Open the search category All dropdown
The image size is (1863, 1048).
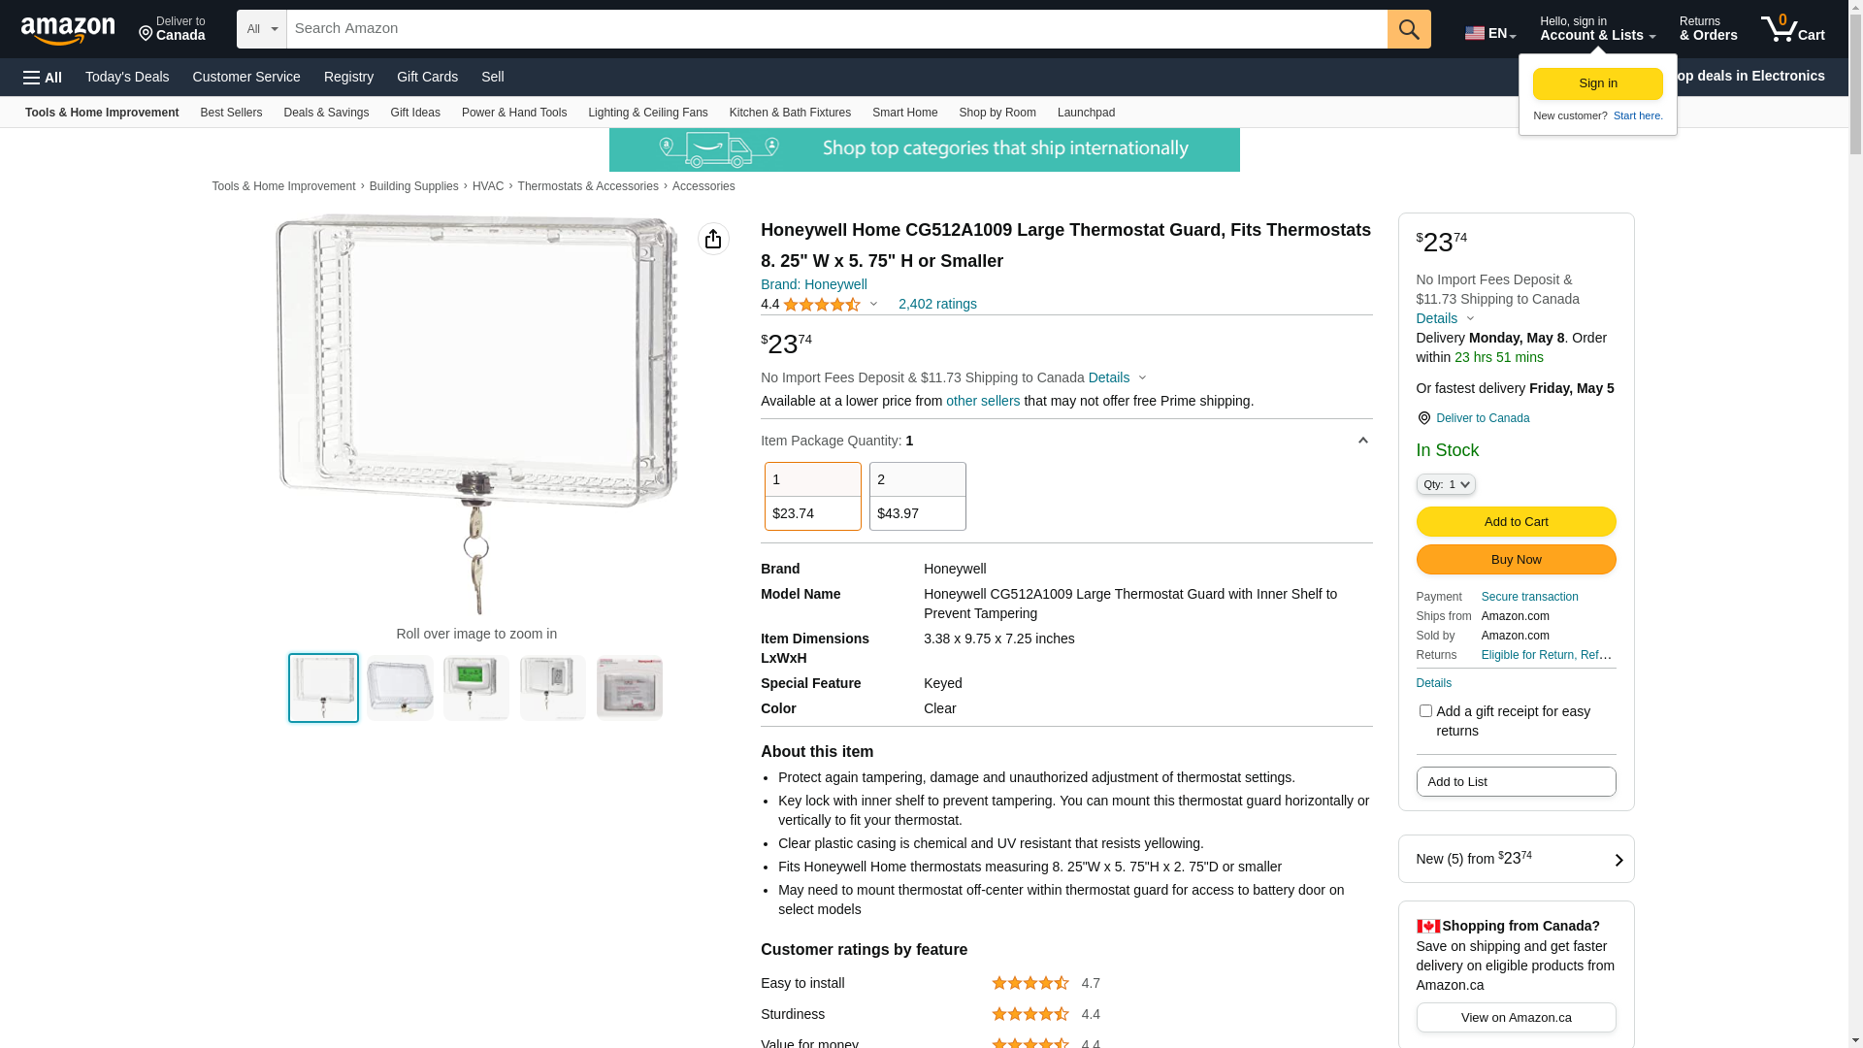(261, 29)
